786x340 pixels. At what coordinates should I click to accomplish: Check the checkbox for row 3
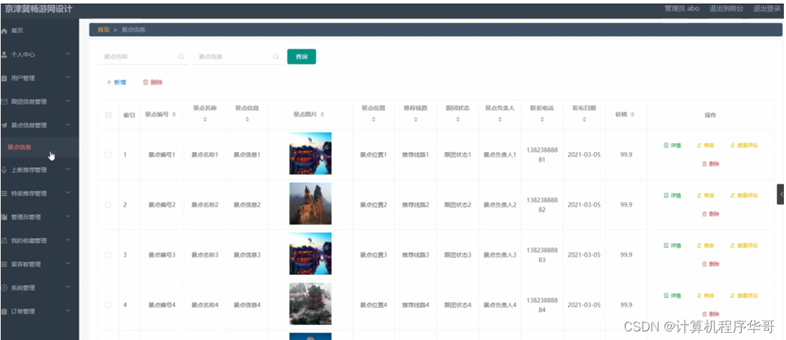[108, 255]
